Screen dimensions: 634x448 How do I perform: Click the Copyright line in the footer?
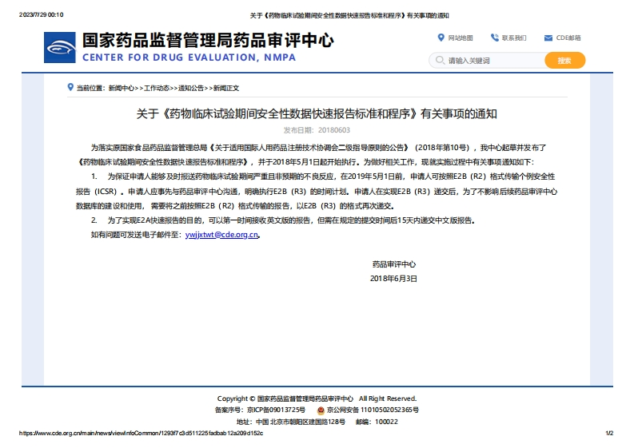(317, 398)
